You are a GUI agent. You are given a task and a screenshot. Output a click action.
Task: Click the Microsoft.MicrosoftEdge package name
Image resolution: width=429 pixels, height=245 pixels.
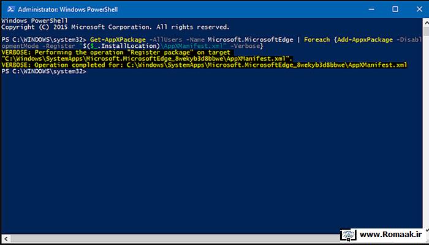click(250, 40)
